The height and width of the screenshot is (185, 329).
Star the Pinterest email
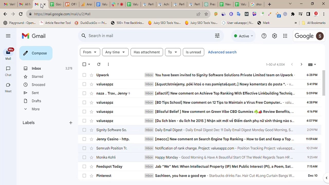coord(91,176)
